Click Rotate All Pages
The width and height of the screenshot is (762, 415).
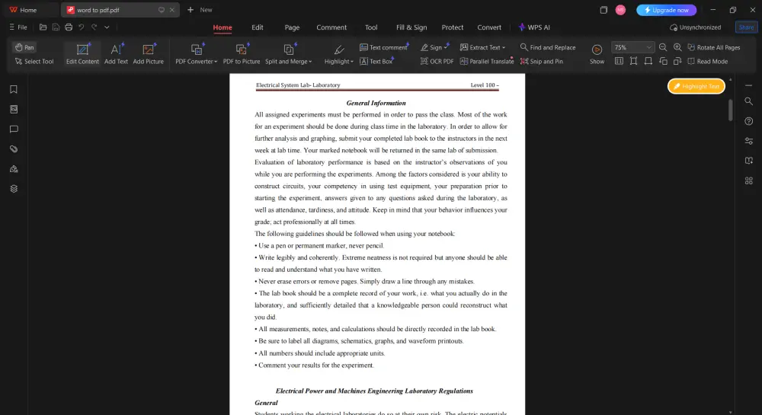tap(713, 47)
